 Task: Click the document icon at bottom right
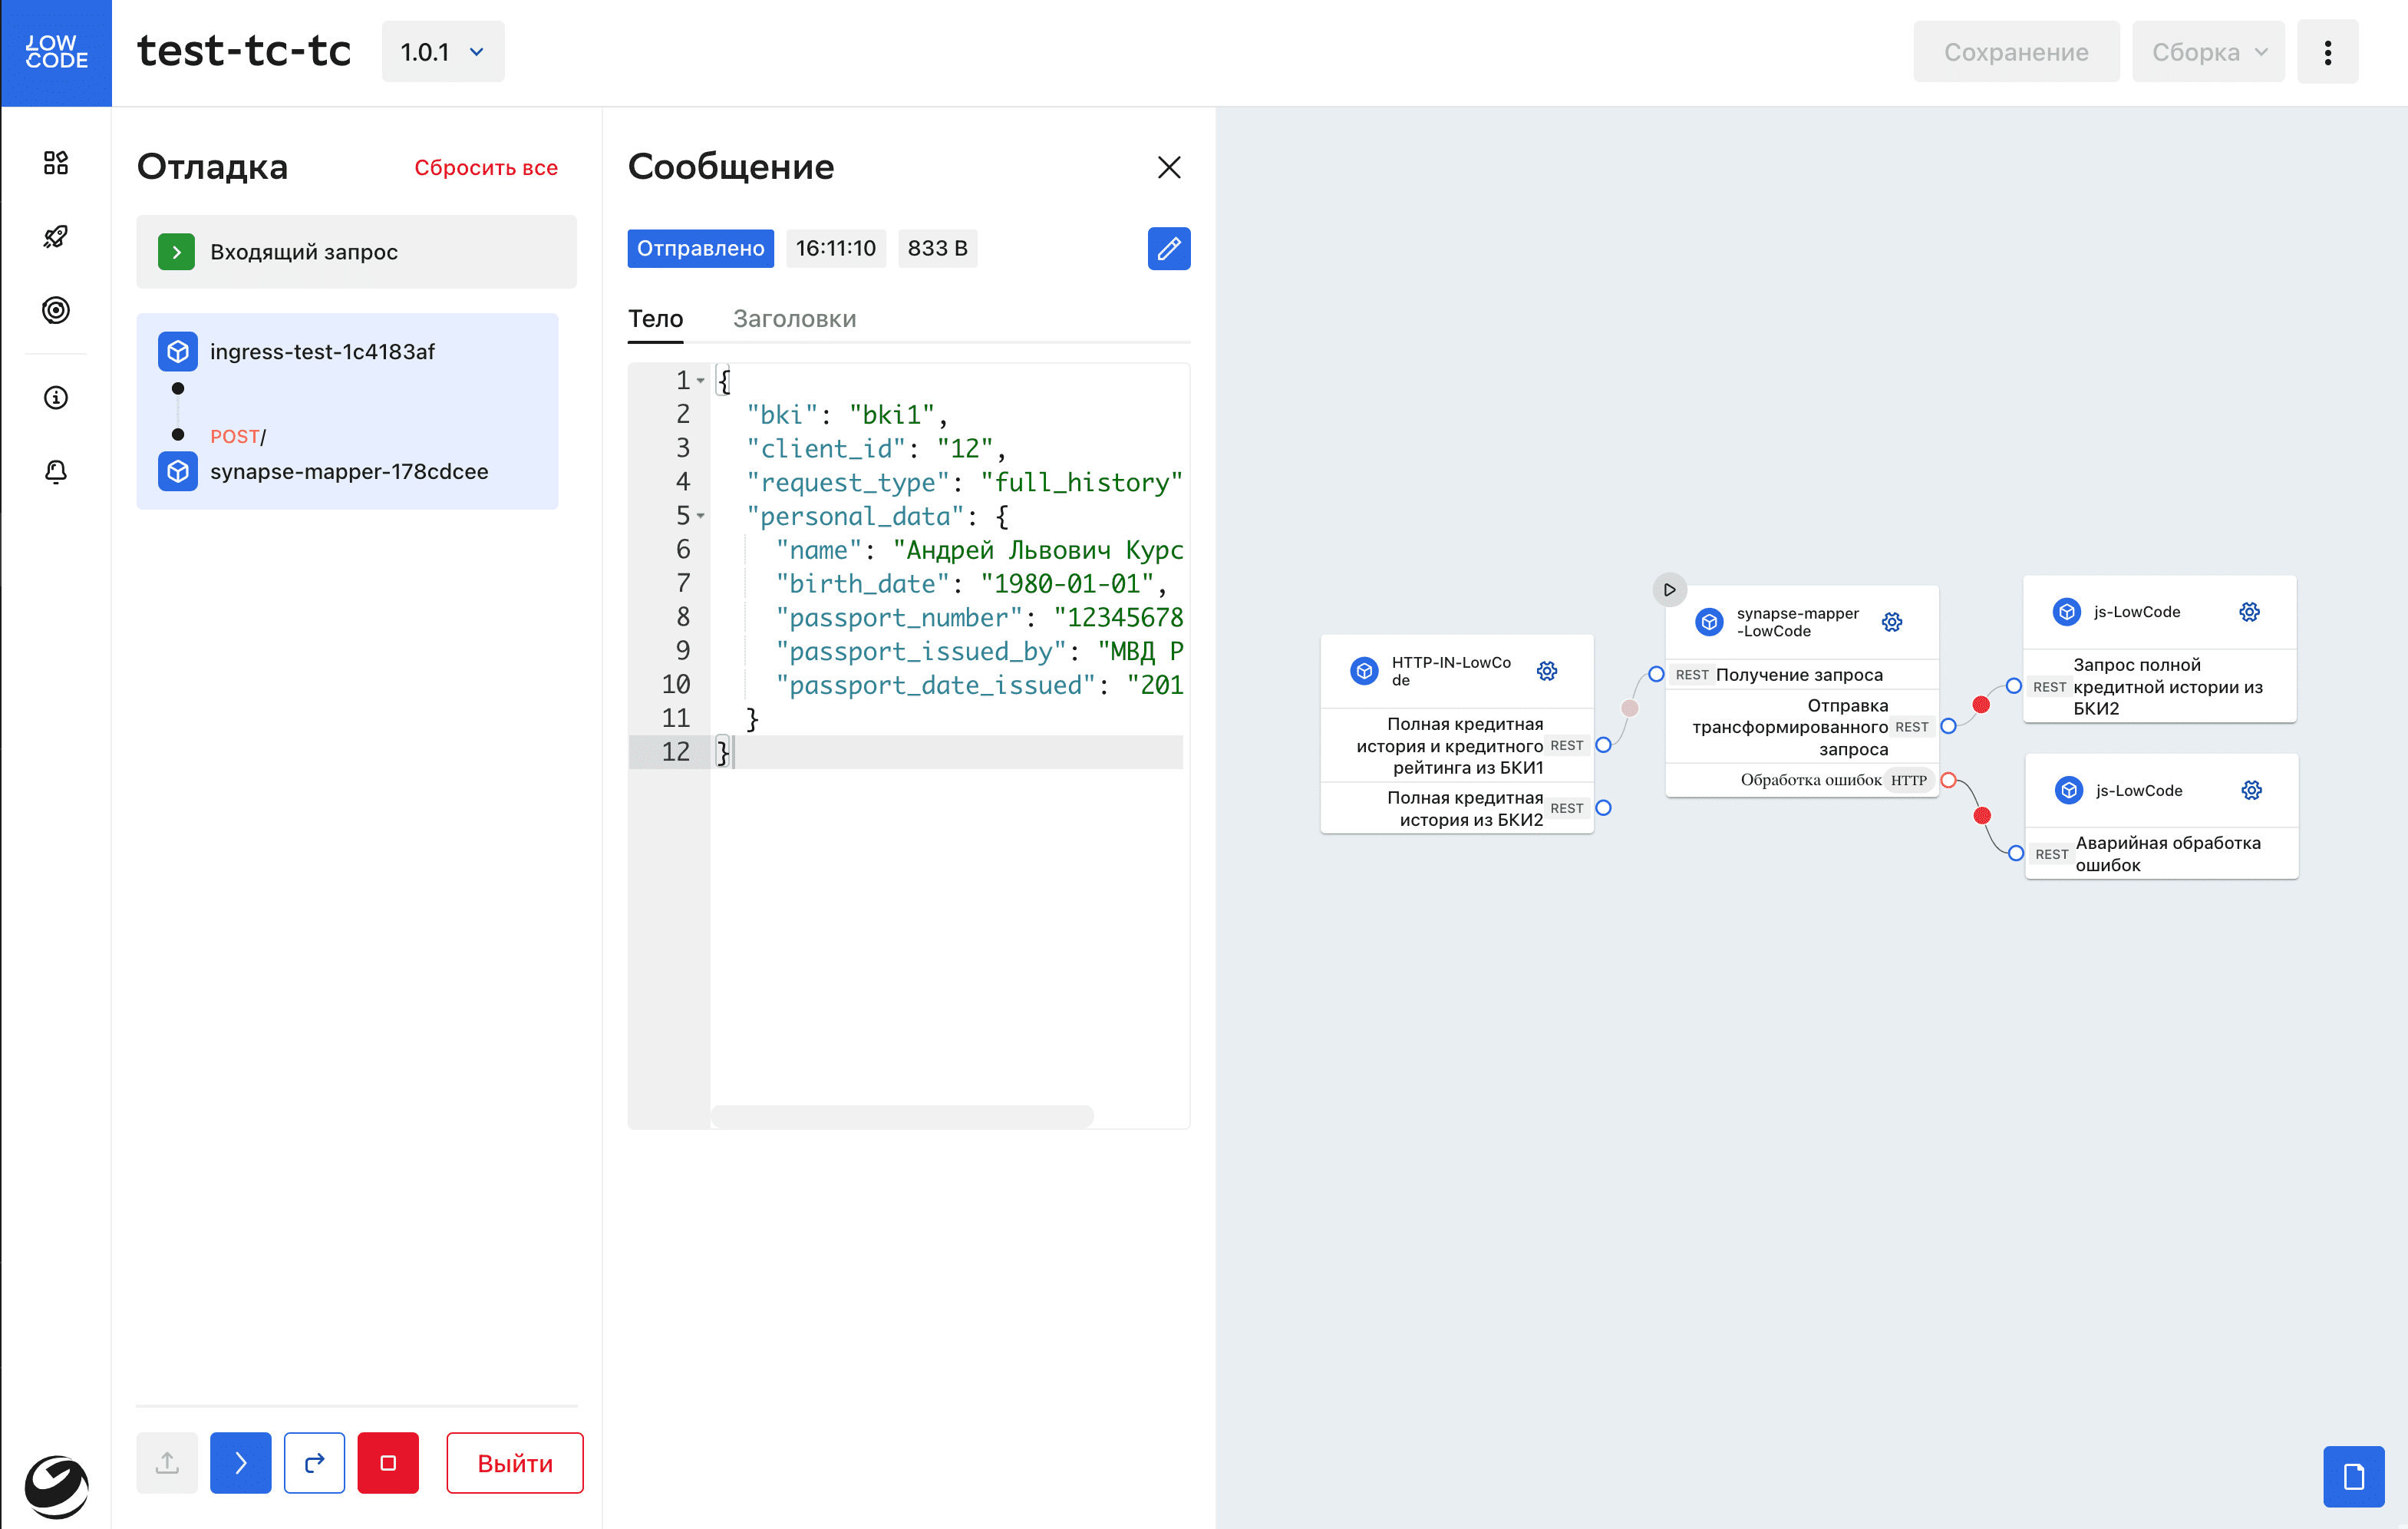(2353, 1476)
